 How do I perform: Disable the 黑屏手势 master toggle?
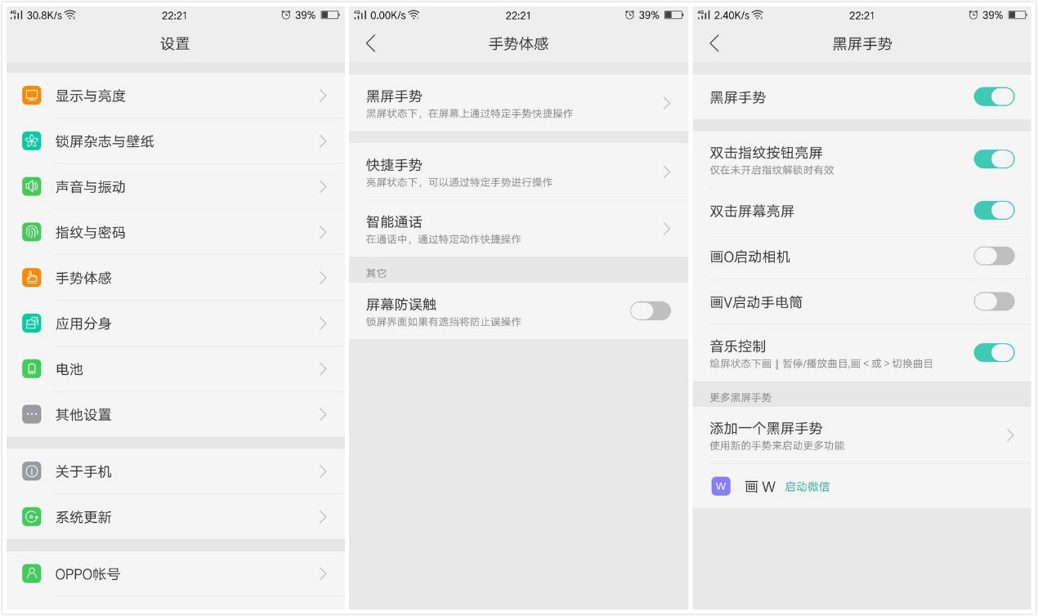(x=994, y=96)
